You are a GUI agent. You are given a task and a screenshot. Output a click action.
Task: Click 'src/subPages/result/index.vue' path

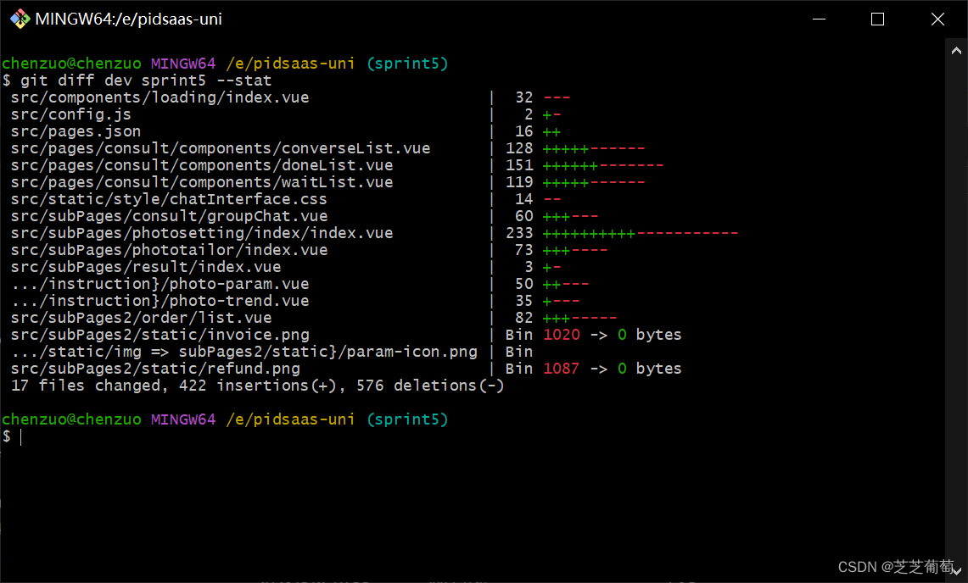coord(146,267)
